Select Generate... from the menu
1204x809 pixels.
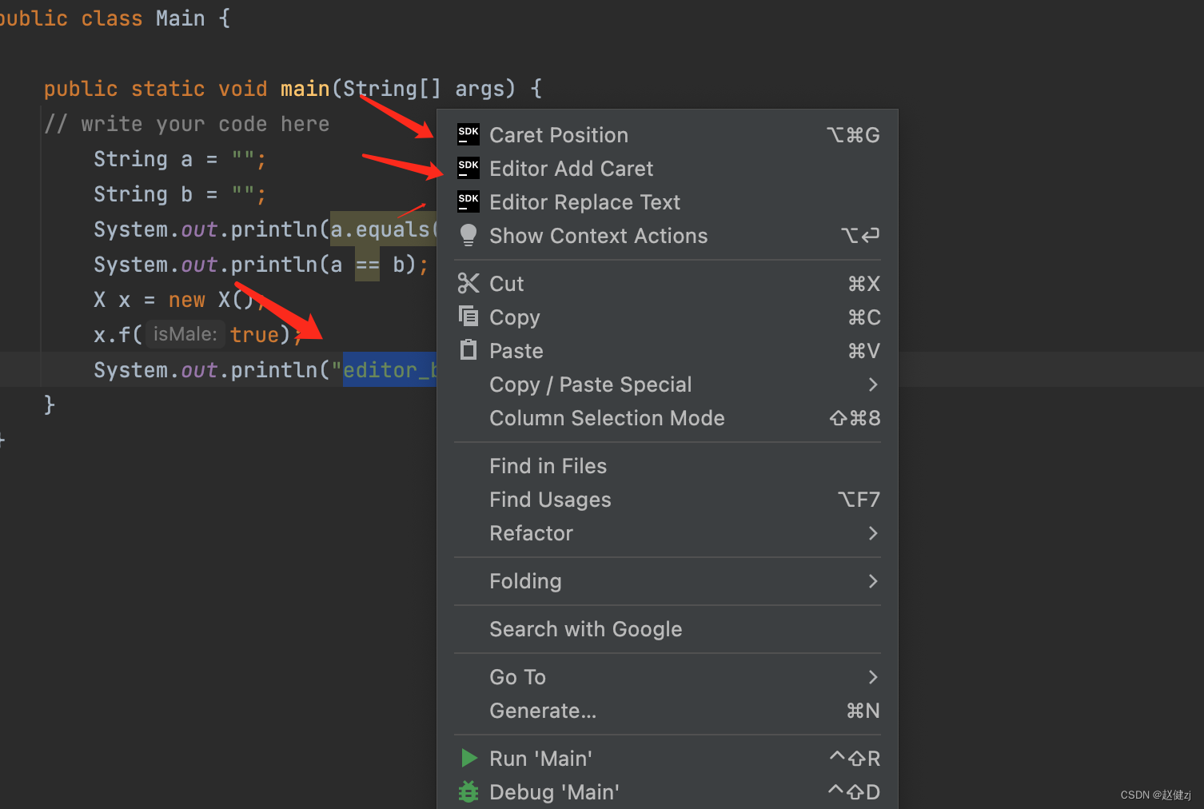(x=668, y=711)
